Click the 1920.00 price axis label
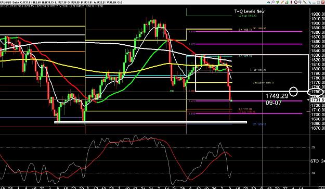 pos(318,14)
